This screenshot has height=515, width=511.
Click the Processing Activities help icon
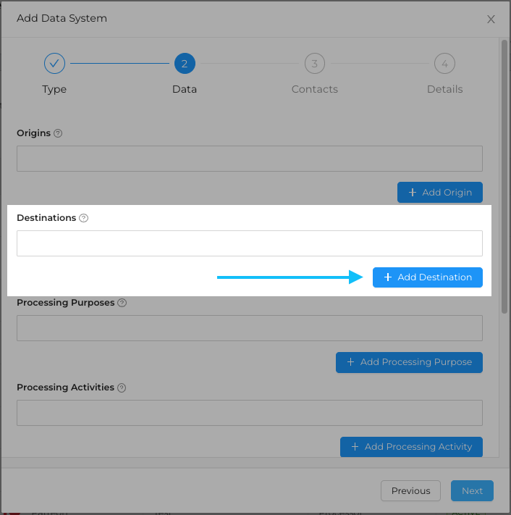pyautogui.click(x=122, y=388)
